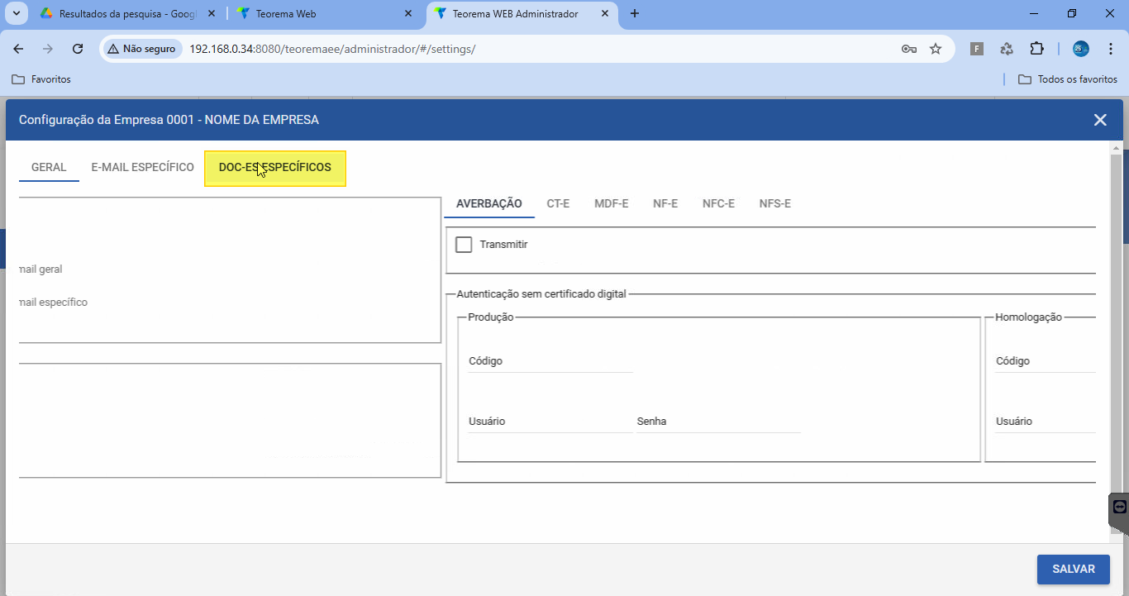Select the NFC-E sub-tab
This screenshot has width=1129, height=596.
pyautogui.click(x=718, y=203)
